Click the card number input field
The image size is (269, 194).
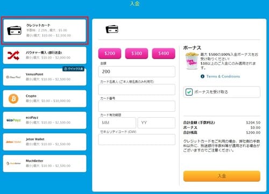coord(137,106)
